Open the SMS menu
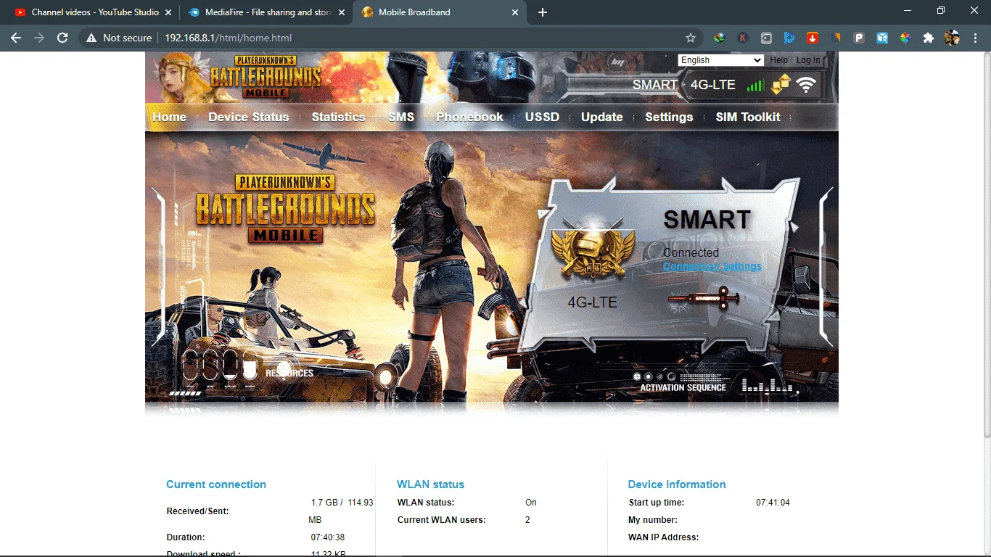 401,117
